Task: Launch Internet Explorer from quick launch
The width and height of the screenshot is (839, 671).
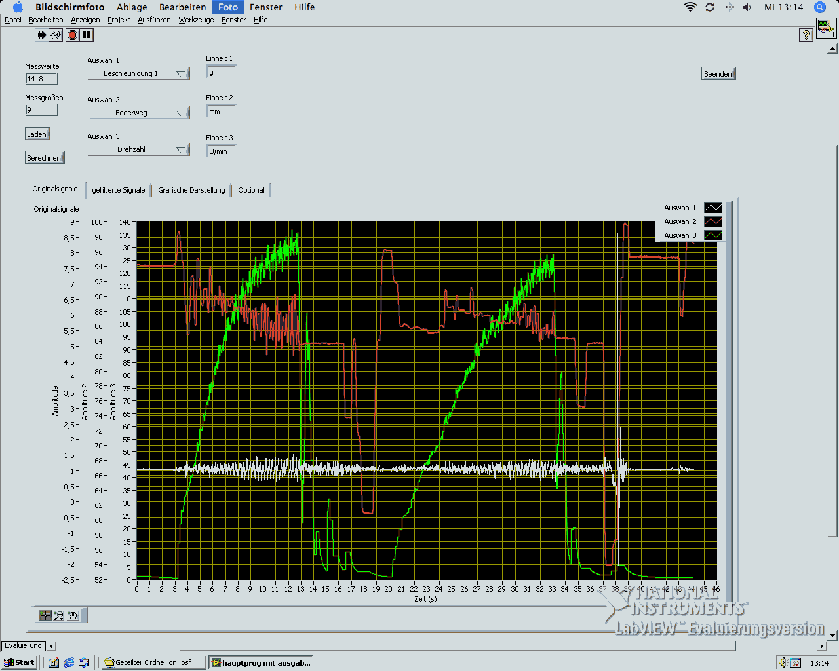Action: coord(69,662)
